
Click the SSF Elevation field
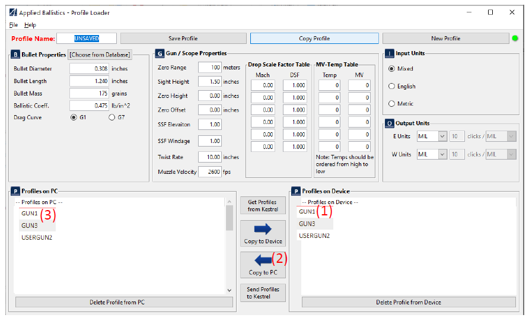click(210, 125)
